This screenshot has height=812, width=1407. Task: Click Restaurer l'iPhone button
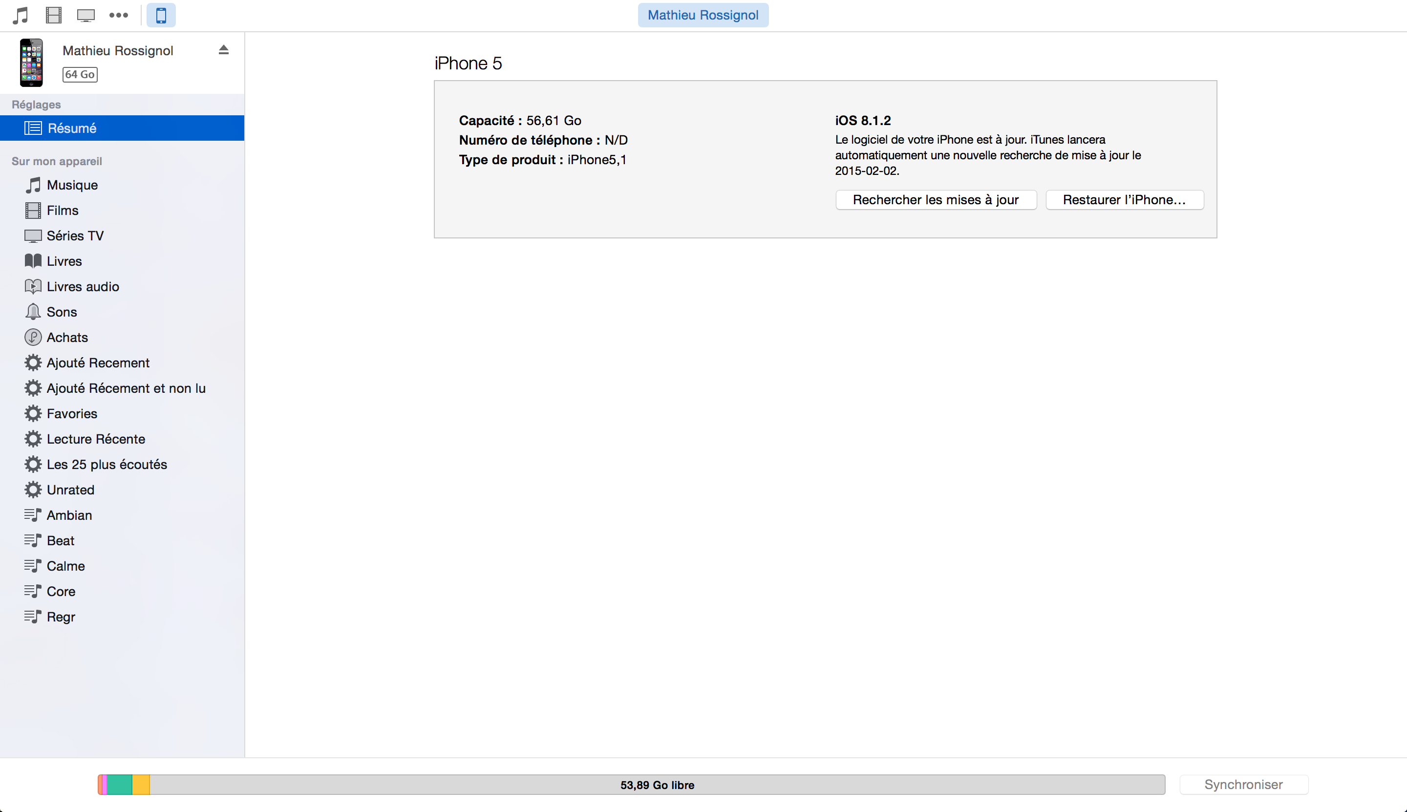pos(1124,200)
